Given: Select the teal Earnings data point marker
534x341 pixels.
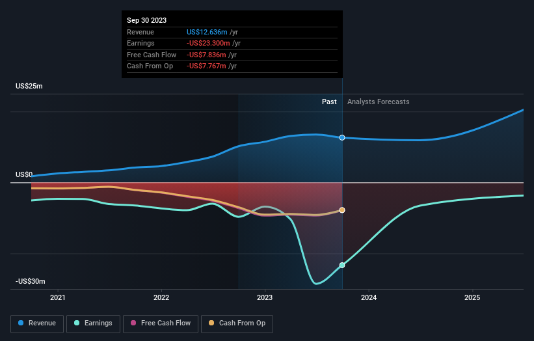Looking at the screenshot, I should [x=342, y=265].
